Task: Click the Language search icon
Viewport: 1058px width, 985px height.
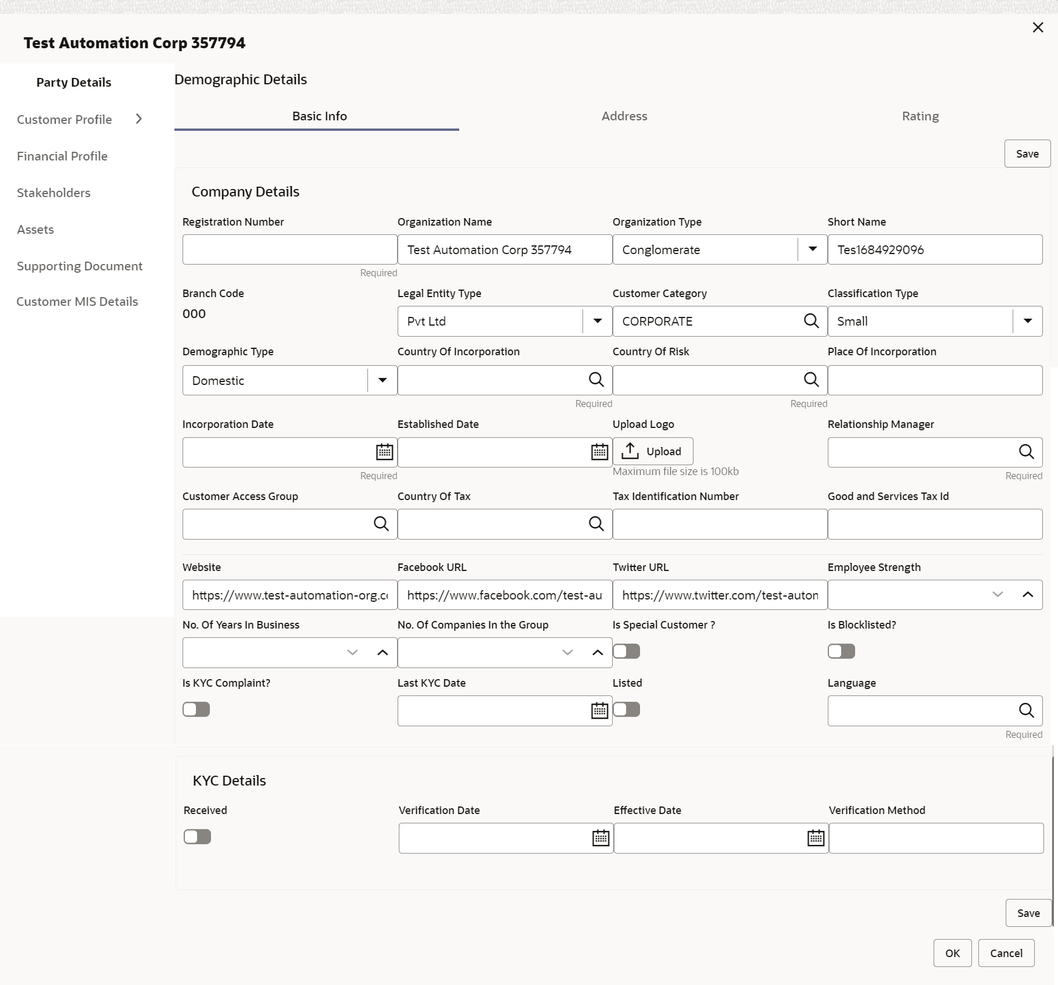Action: coord(1026,711)
